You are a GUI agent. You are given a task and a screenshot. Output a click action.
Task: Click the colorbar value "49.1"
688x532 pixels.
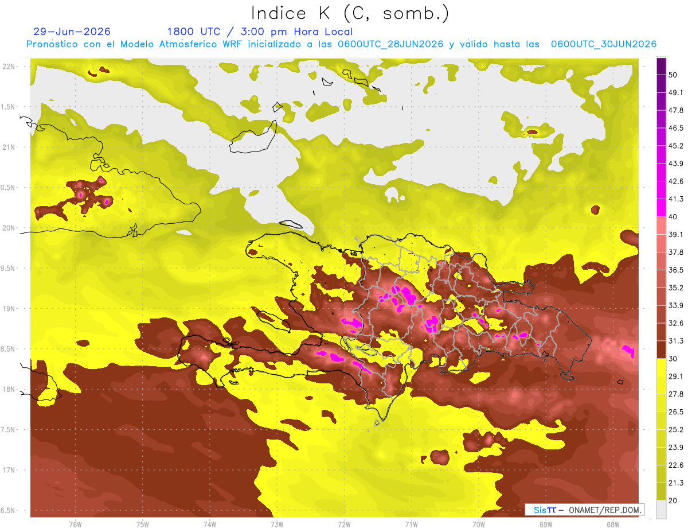[676, 92]
